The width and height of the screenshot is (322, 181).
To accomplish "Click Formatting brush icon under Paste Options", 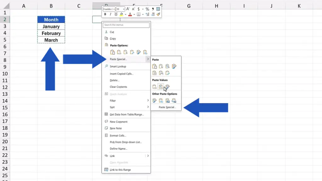I will click(139, 52).
